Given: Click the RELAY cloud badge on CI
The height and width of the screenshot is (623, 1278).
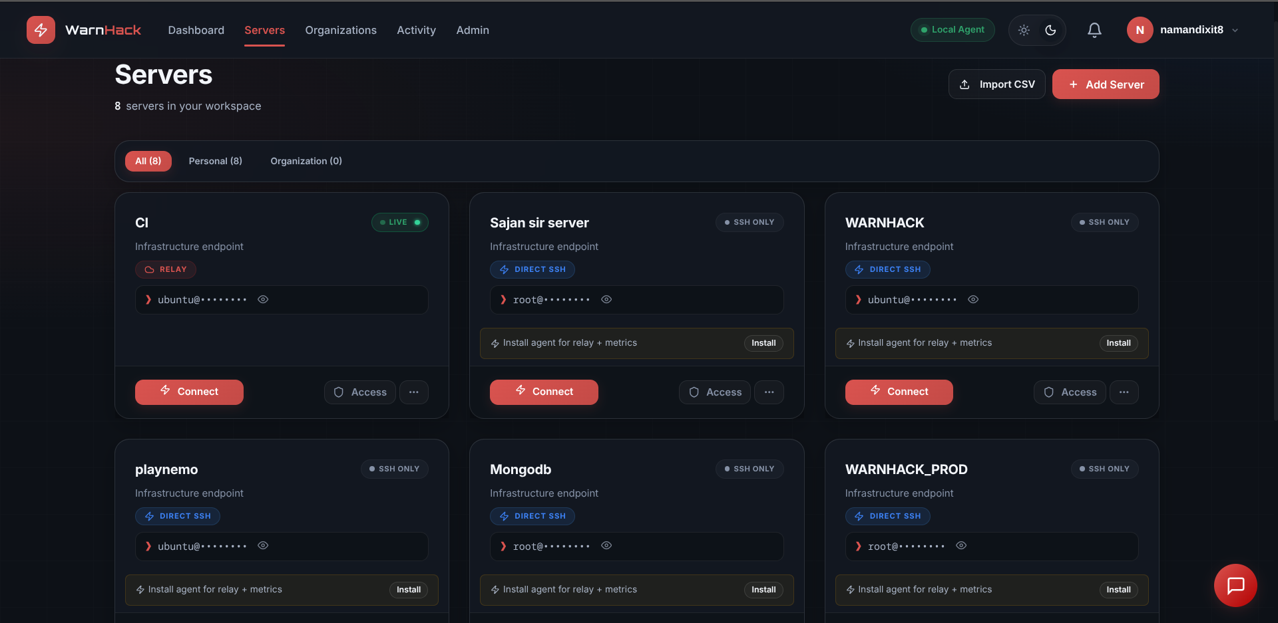Looking at the screenshot, I should 166,269.
